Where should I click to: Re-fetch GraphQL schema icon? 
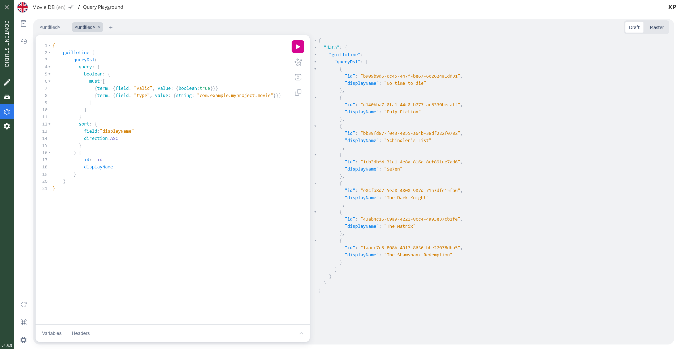coord(24,305)
